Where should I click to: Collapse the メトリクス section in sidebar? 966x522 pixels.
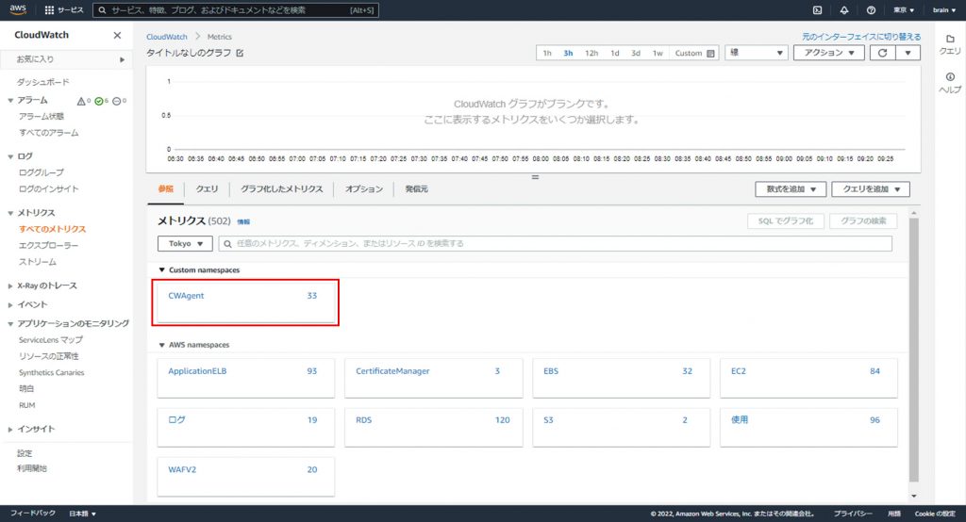point(10,213)
